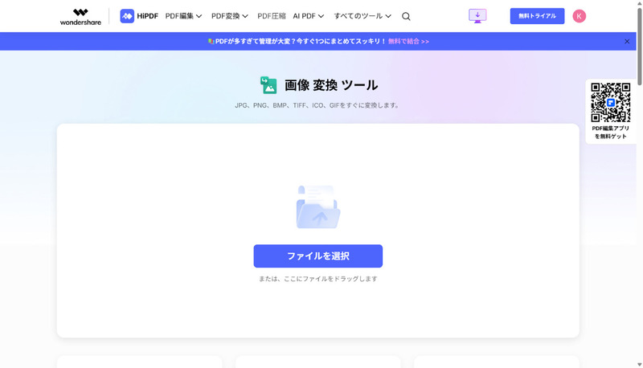Open the K user avatar
Screen dimensions: 643x368
pos(579,16)
